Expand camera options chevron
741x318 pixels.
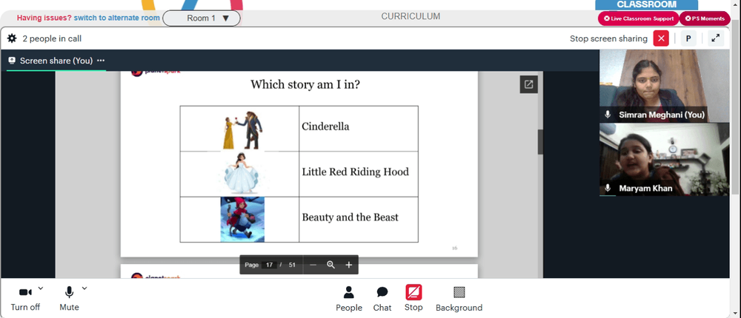click(x=40, y=288)
